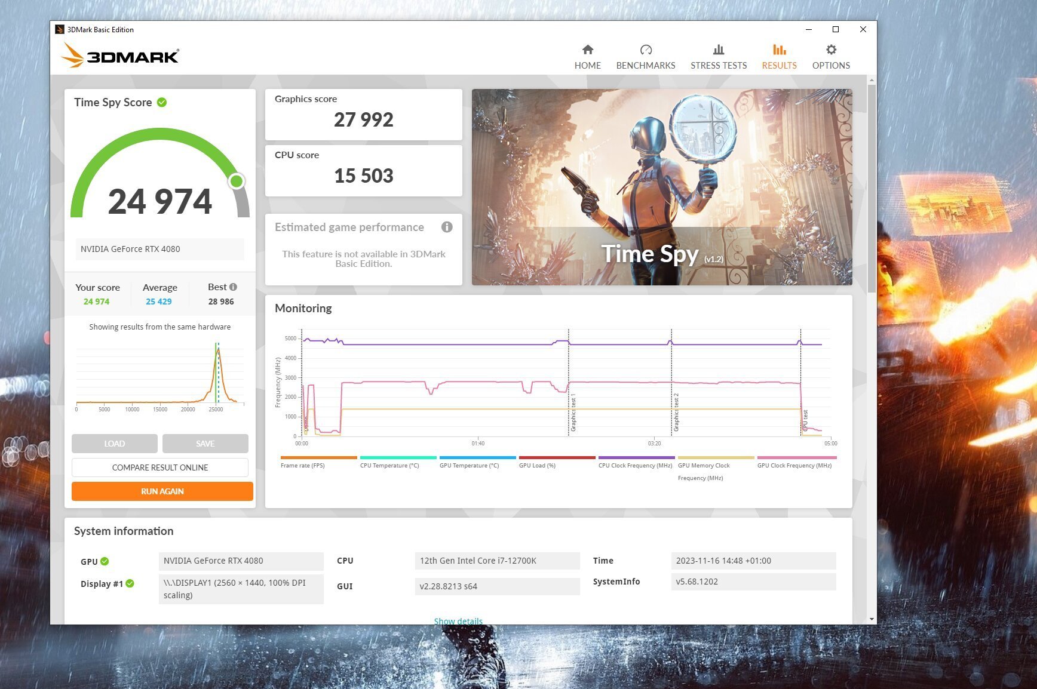
Task: Toggle Frame rate (FPS) legend swatch
Action: (x=318, y=457)
